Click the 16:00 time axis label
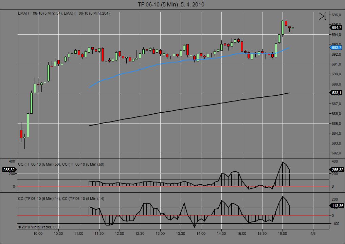This screenshot has height=244, width=345. [x=283, y=233]
